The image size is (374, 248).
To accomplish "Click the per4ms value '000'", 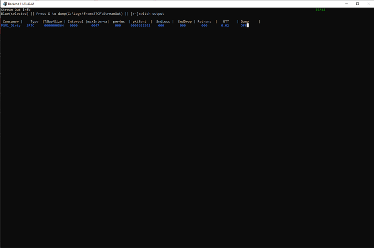I will (118, 26).
